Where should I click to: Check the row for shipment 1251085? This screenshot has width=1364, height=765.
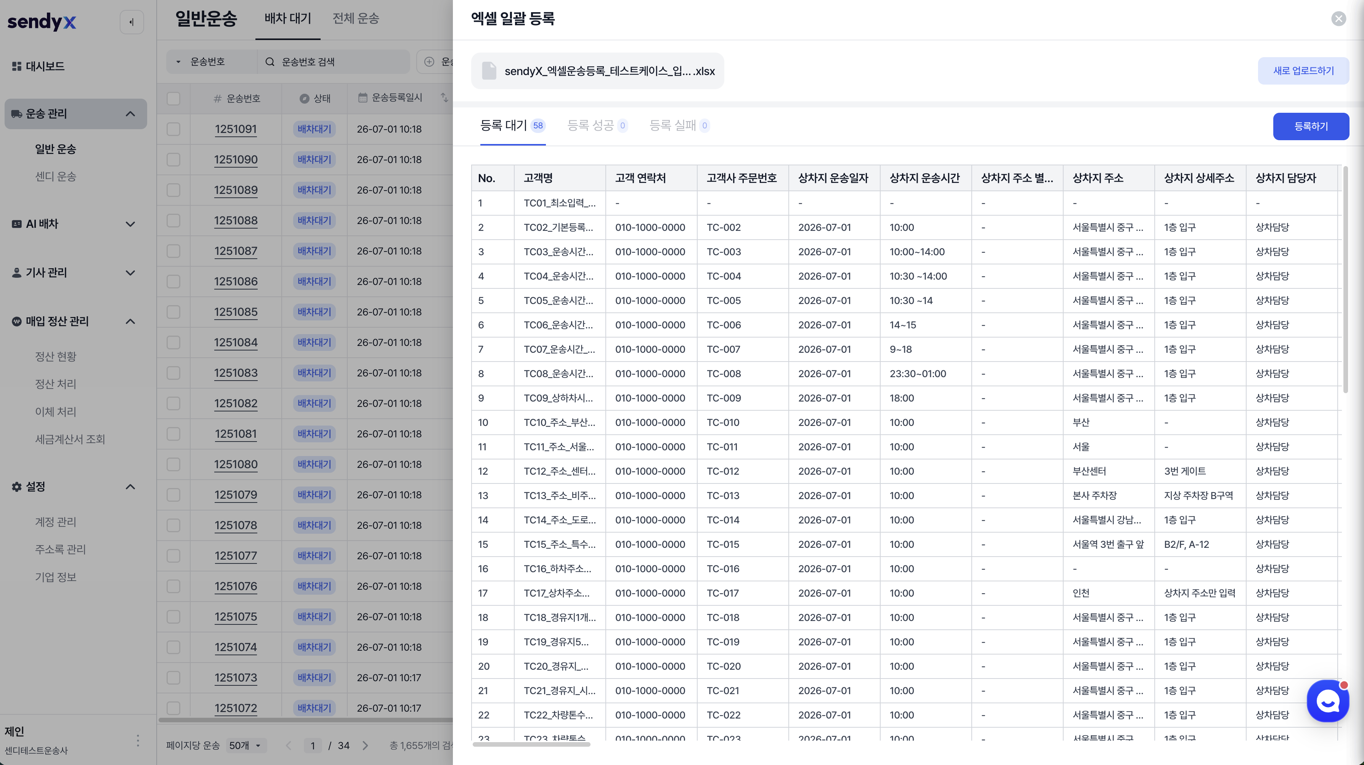[x=173, y=312]
